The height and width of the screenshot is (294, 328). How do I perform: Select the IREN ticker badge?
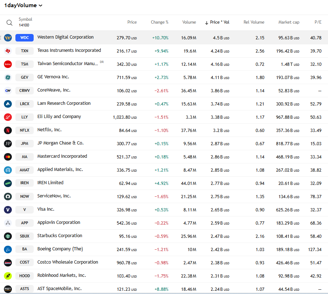click(x=24, y=183)
